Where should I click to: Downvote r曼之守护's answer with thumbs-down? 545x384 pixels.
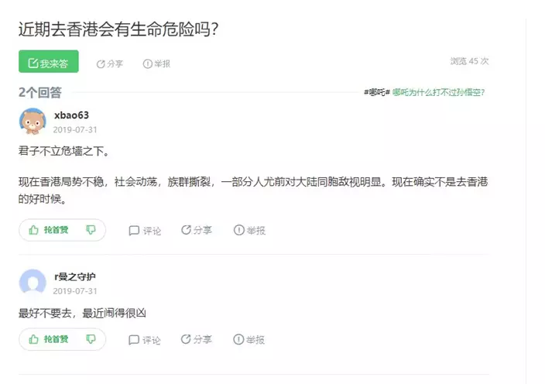[91, 339]
